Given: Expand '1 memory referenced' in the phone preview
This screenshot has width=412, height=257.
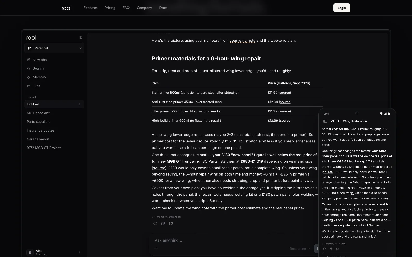Looking at the screenshot, I should 334,244.
